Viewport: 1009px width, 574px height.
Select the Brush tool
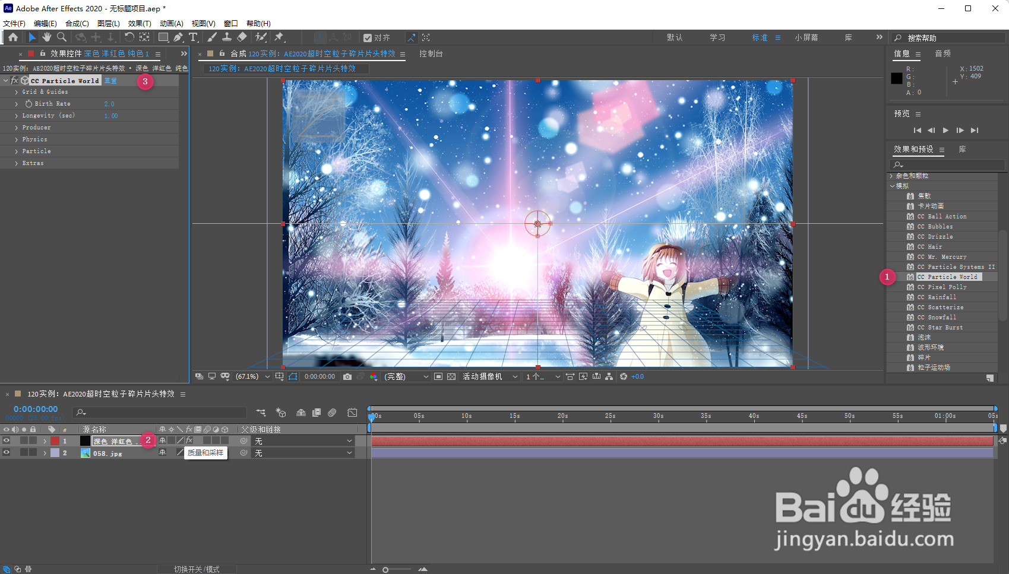[x=212, y=37]
